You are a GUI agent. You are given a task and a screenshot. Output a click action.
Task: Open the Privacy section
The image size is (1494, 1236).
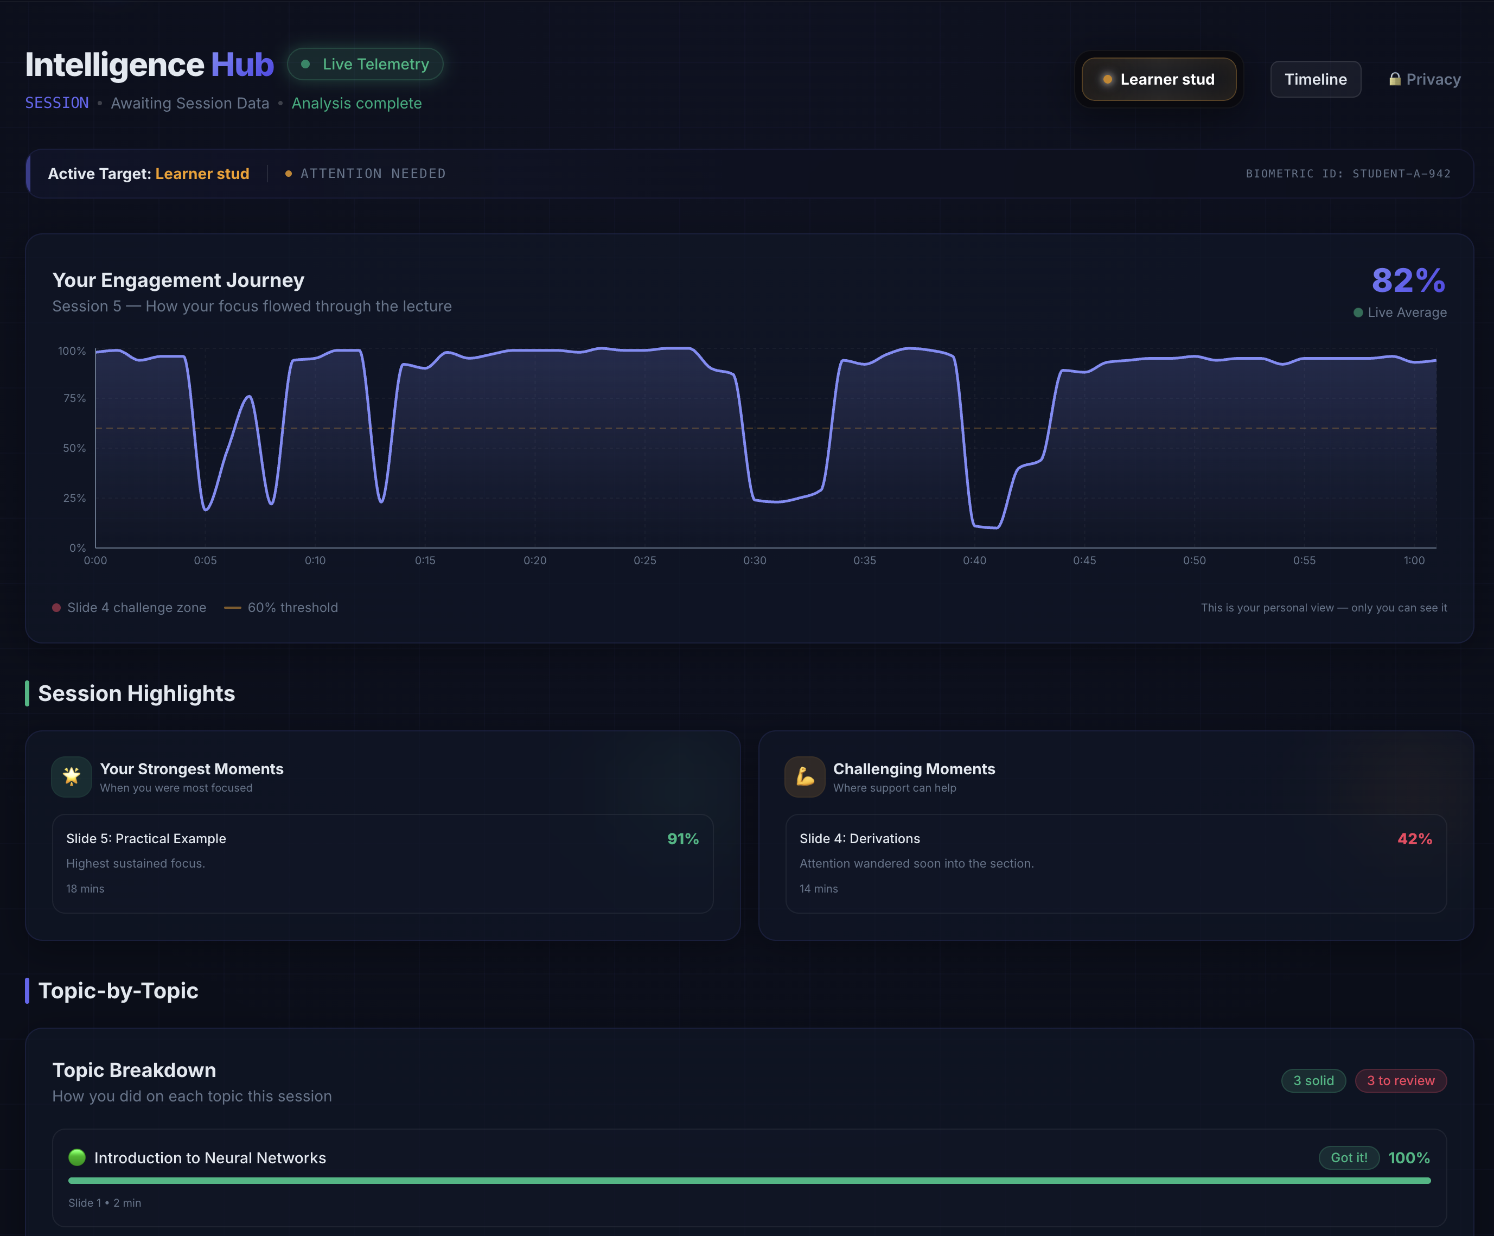(x=1425, y=79)
